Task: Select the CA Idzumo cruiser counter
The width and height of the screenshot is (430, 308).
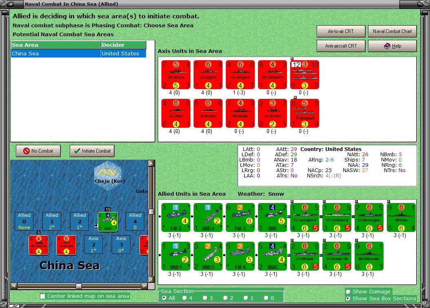Action: pos(272,114)
